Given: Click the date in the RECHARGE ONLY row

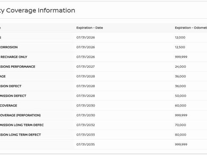Looking at the screenshot, I should 86,57.
